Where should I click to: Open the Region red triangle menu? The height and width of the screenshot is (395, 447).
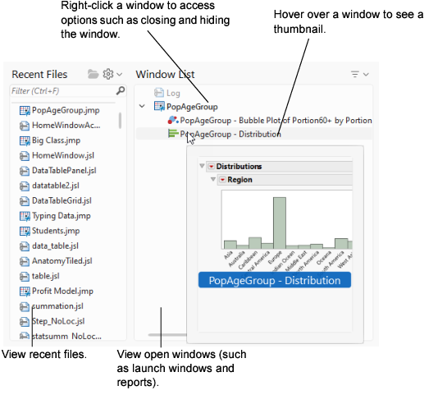point(222,180)
